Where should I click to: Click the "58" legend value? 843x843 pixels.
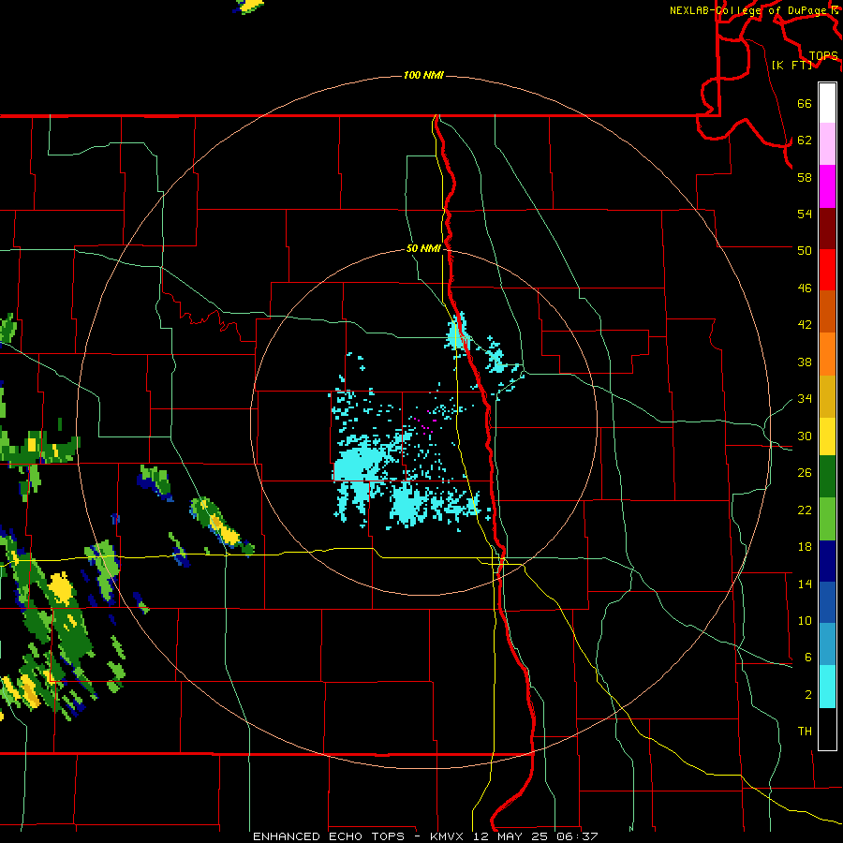tap(805, 177)
